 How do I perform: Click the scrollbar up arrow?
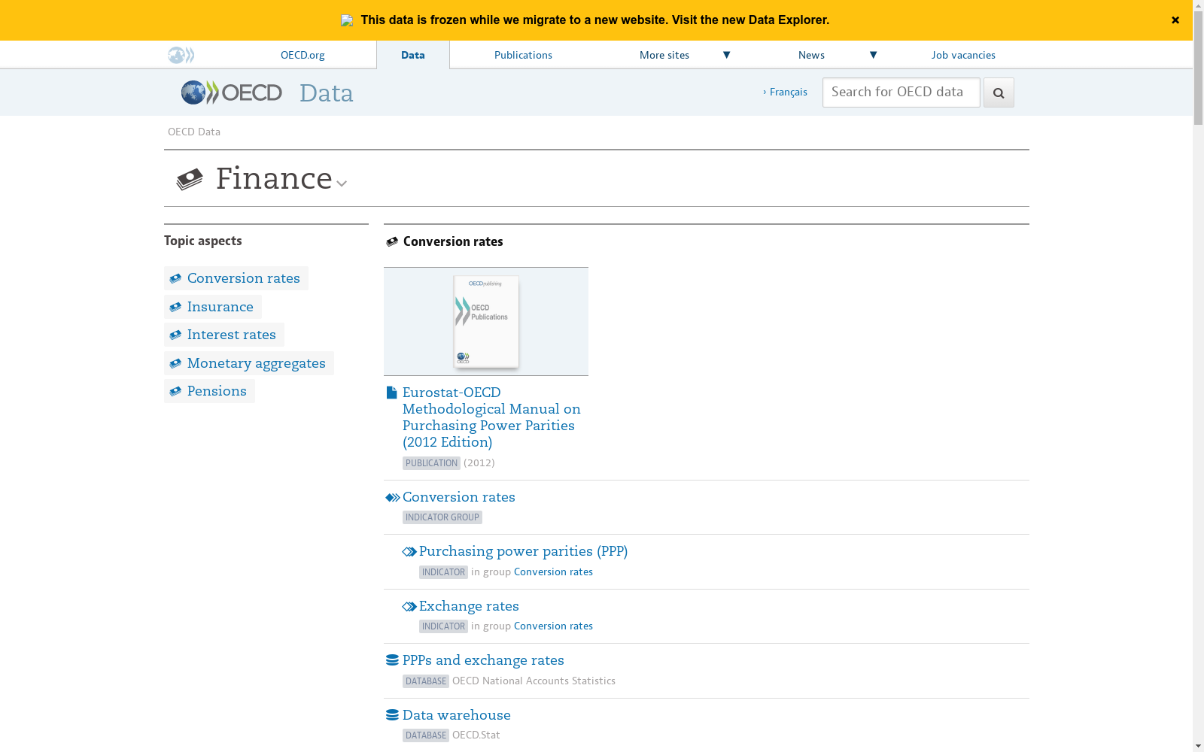(1198, 5)
